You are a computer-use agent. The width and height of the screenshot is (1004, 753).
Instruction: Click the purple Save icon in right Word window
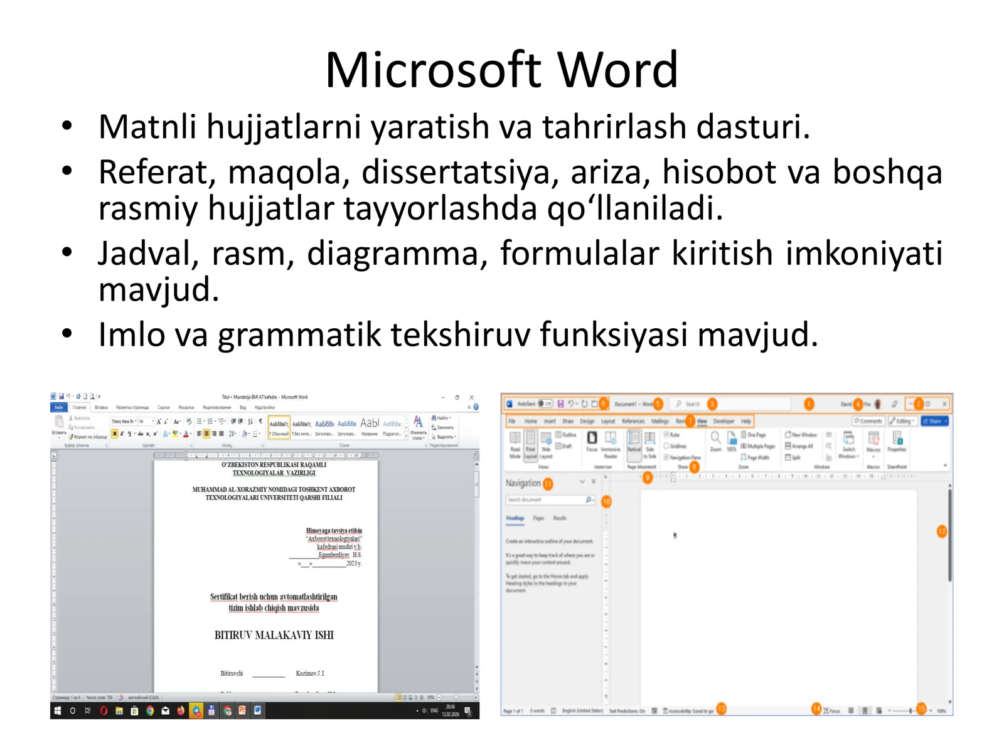(x=560, y=404)
